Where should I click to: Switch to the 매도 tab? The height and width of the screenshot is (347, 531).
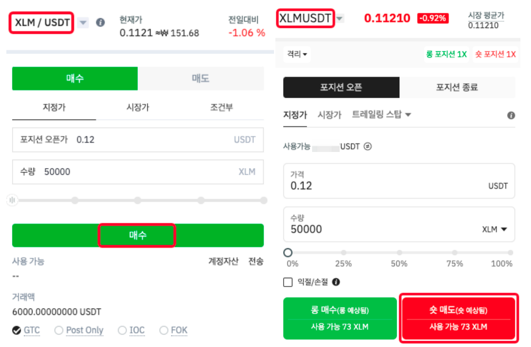tap(201, 78)
